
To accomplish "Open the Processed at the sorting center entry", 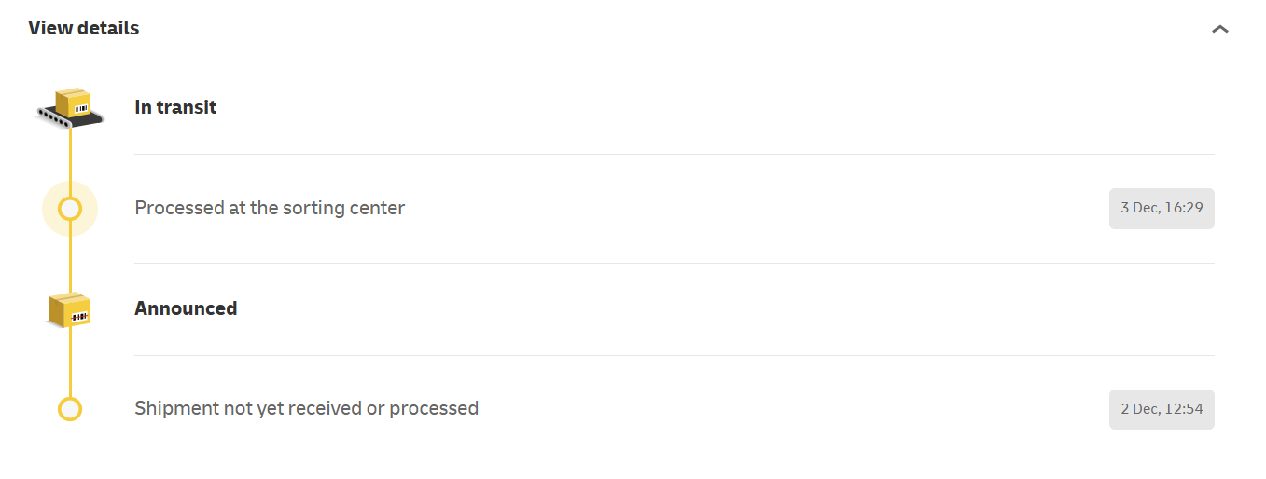I will (270, 208).
